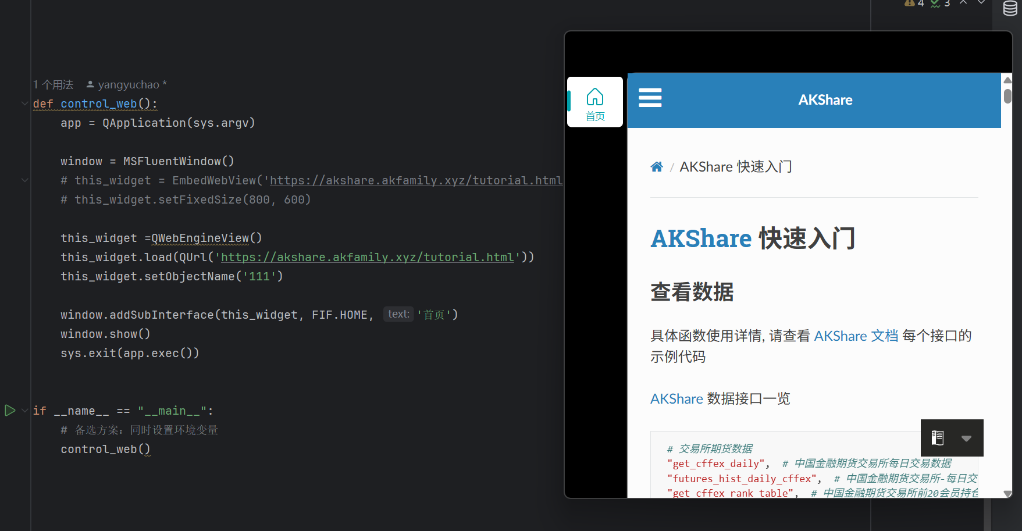Click the '1 个用法' usages hint
The width and height of the screenshot is (1022, 531).
pyautogui.click(x=53, y=85)
